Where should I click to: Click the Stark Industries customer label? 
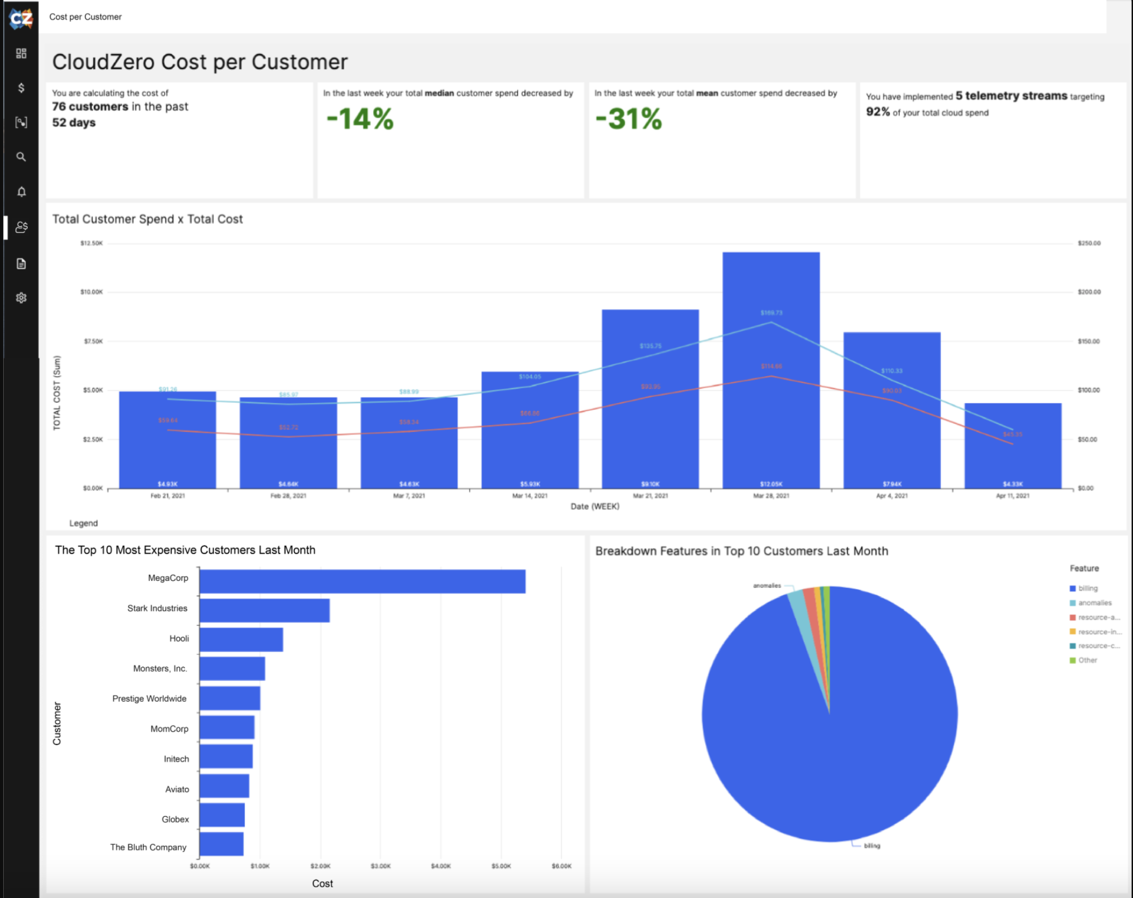pyautogui.click(x=157, y=608)
